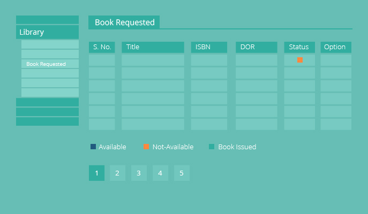Open page 4 of the list
Image resolution: width=368 pixels, height=214 pixels.
coord(160,173)
